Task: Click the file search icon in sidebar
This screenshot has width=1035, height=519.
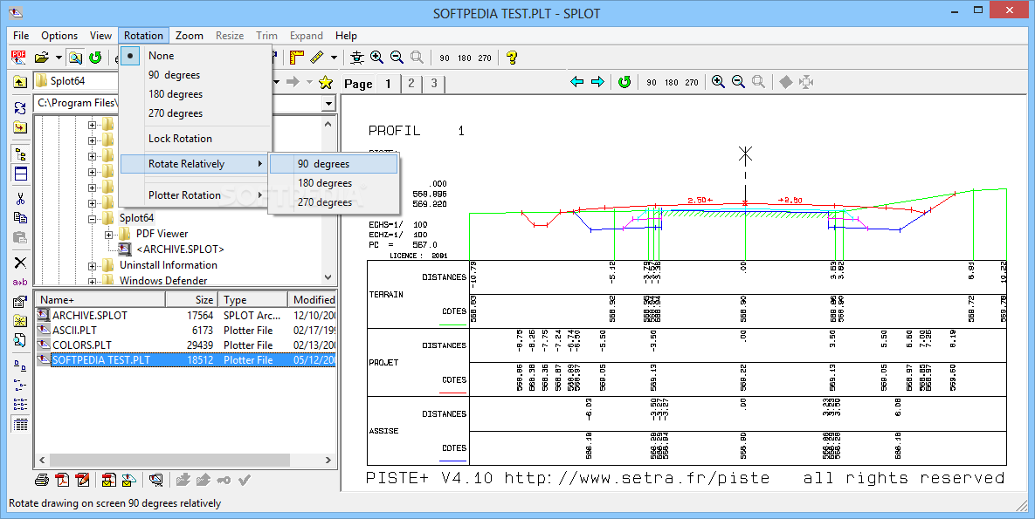Action: pos(20,340)
